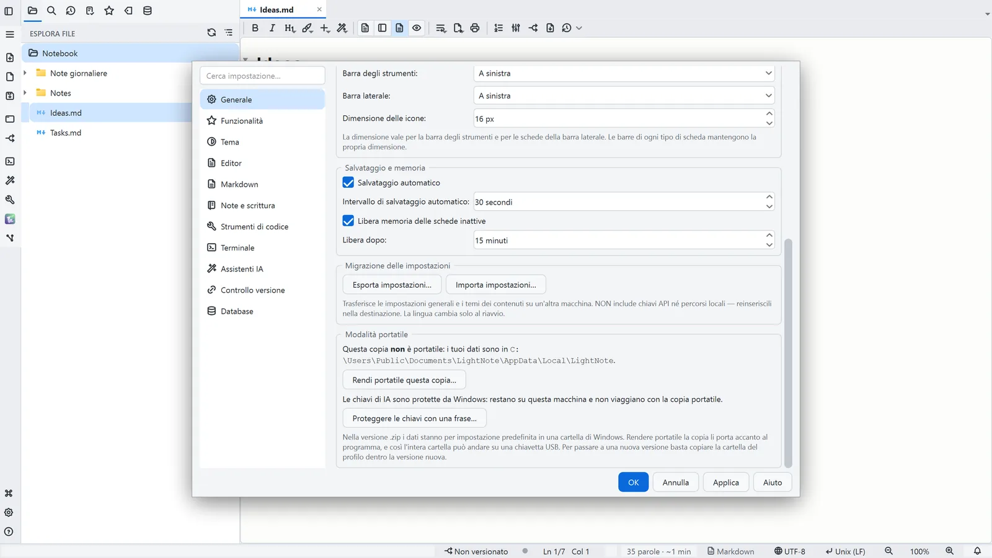Apply italic formatting from the toolbar

[x=272, y=28]
